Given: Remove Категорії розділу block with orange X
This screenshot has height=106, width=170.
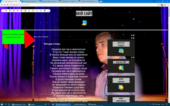Looking at the screenshot, I should (x=134, y=38).
